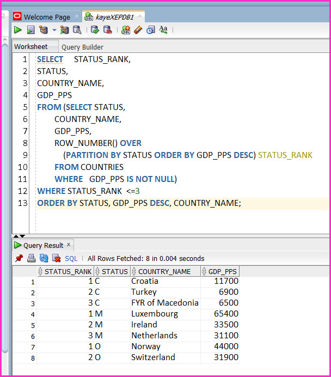This screenshot has height=377, width=331.
Task: Select the kayeXEPDB1 worksheet tab
Action: [x=114, y=17]
